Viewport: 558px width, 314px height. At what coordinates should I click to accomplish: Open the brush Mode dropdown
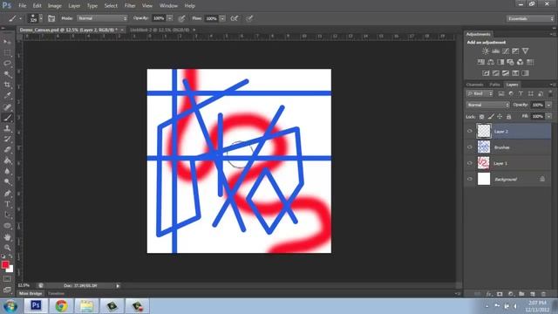coord(102,18)
